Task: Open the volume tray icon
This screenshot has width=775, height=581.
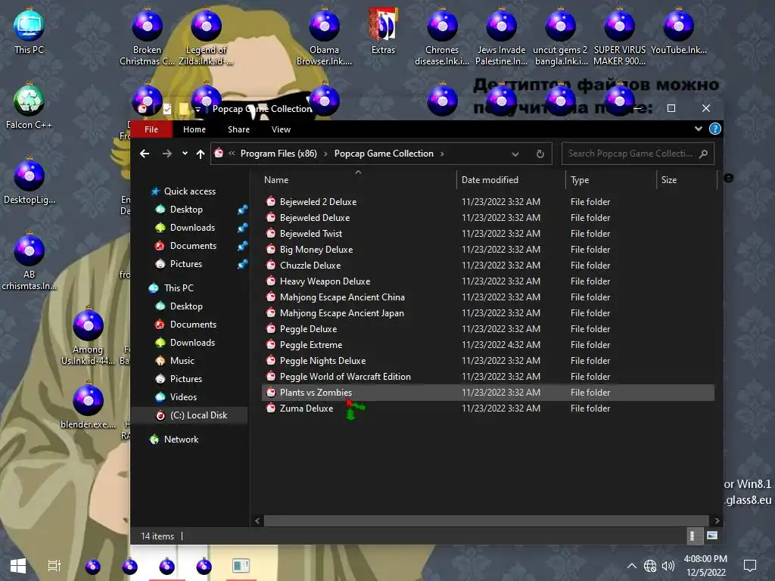Action: pyautogui.click(x=668, y=566)
